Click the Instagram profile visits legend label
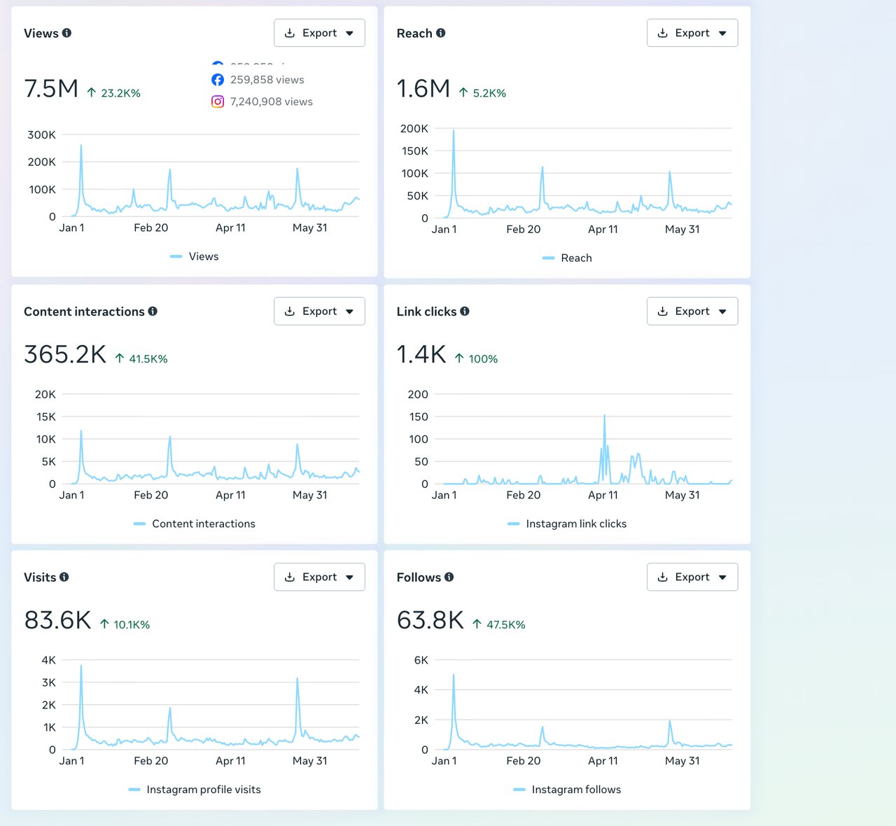Screen dimensions: 896x826 pos(204,790)
